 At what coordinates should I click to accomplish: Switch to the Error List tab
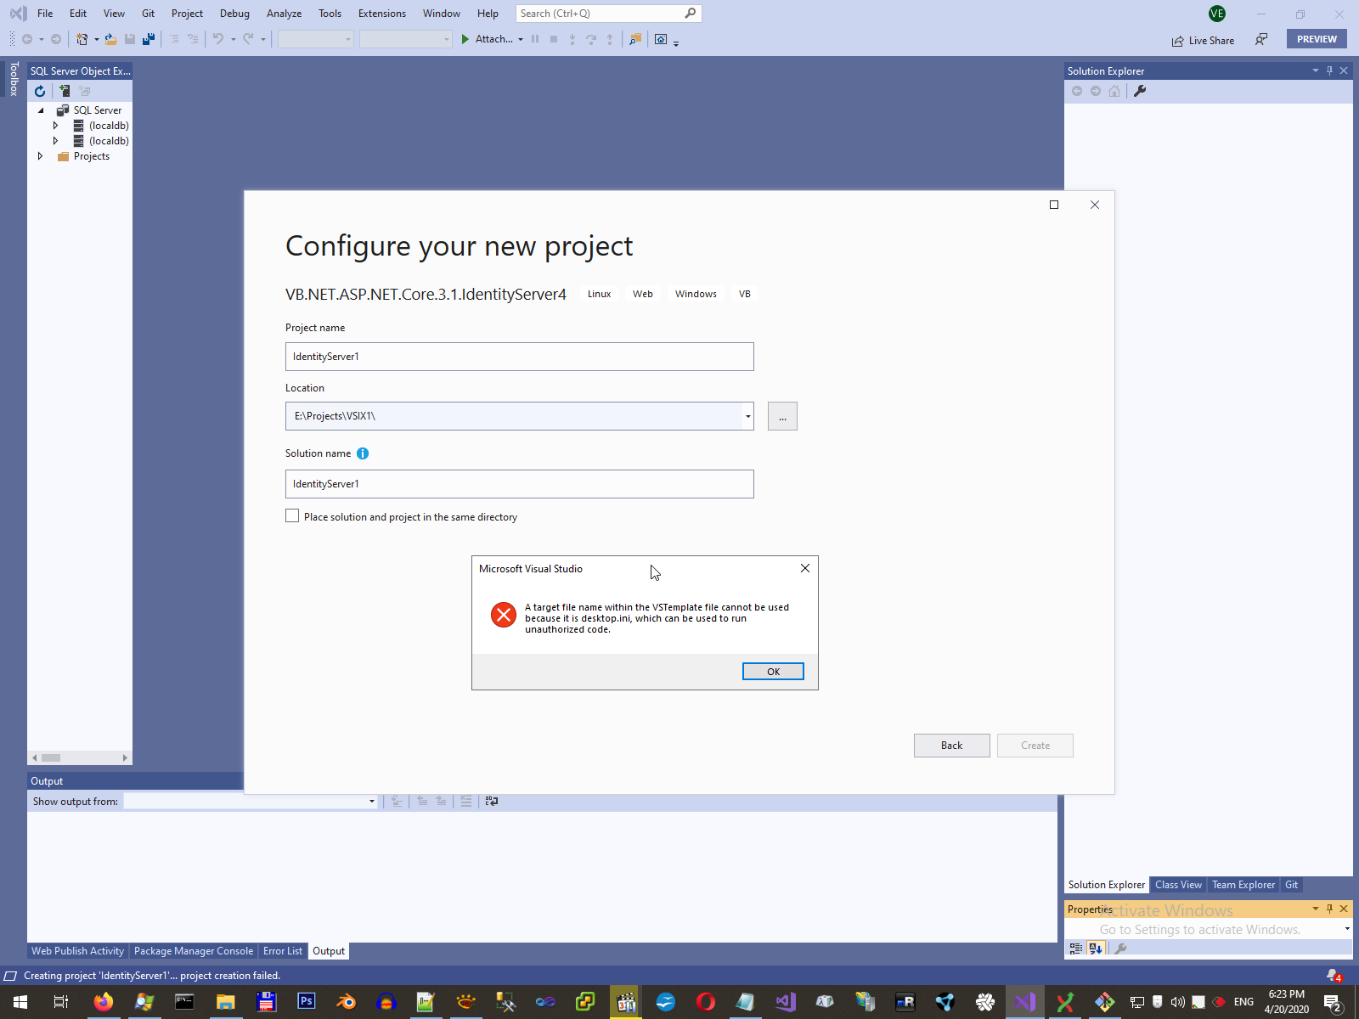point(283,951)
